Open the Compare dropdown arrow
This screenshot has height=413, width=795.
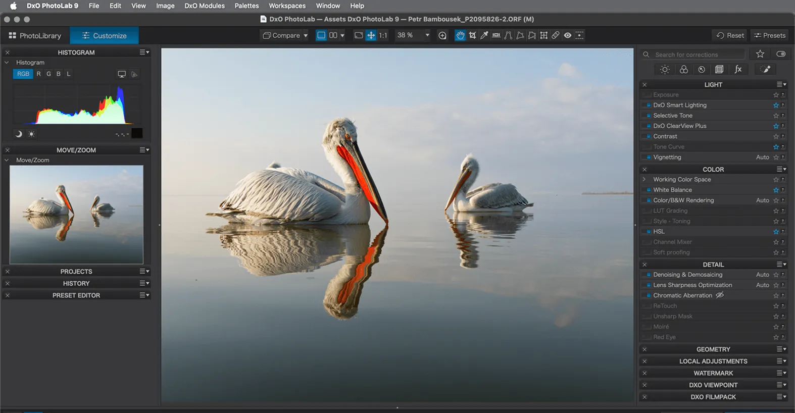[306, 36]
